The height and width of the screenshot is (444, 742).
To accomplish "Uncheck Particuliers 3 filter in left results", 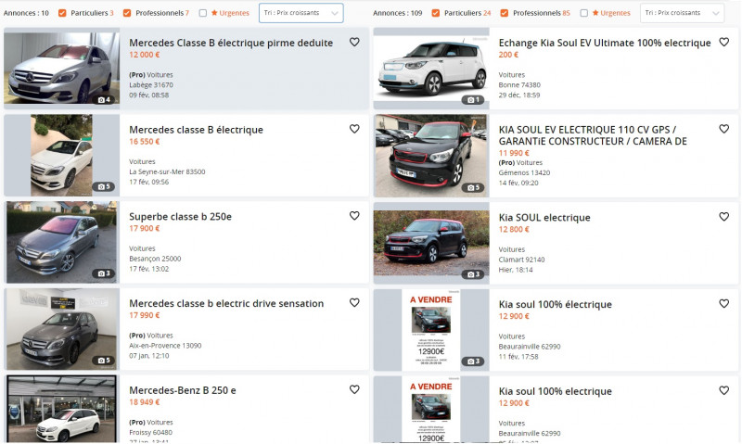I will click(62, 13).
